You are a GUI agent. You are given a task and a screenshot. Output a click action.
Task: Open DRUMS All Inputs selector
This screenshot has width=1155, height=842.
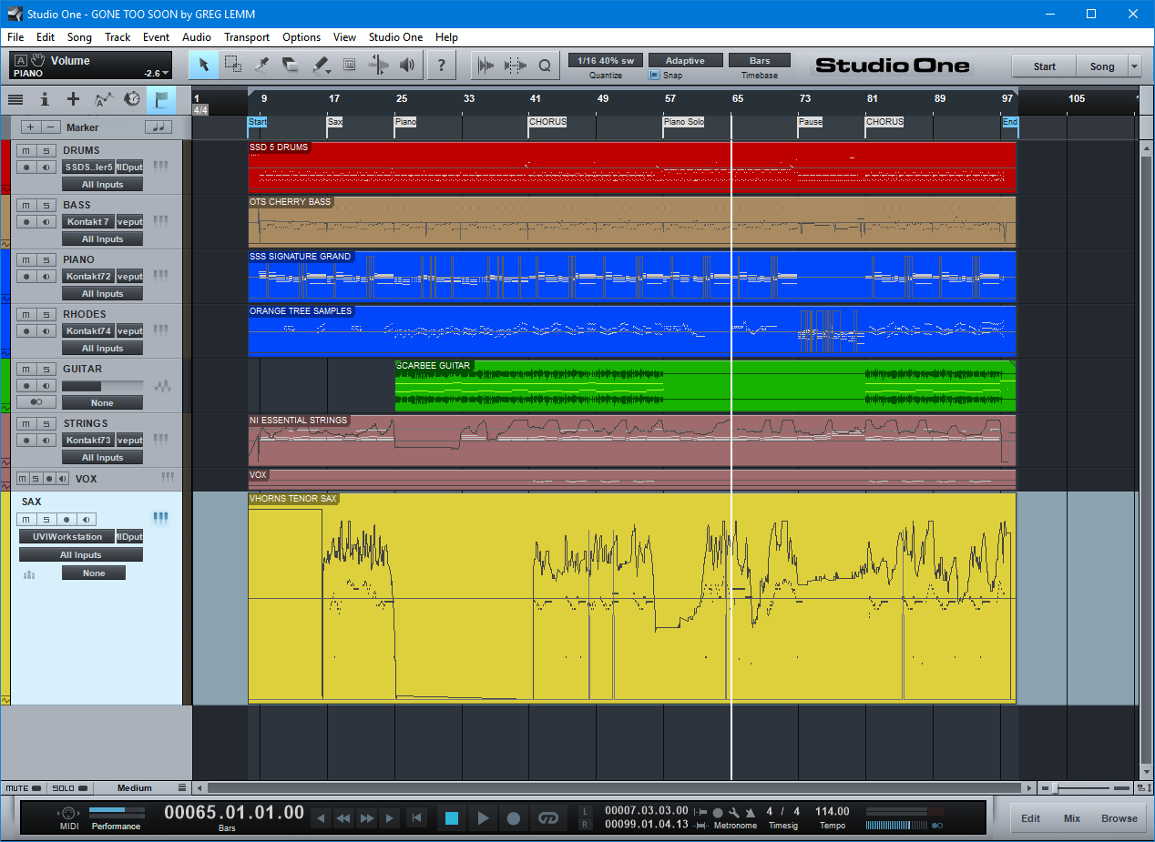tap(102, 185)
